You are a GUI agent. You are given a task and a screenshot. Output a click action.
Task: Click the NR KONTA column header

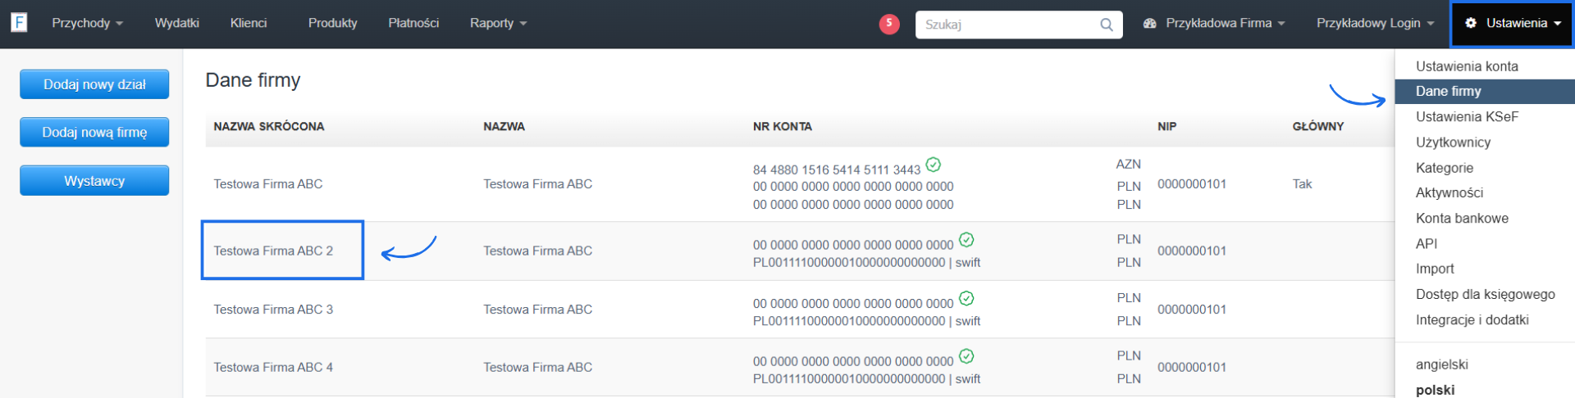coord(783,127)
